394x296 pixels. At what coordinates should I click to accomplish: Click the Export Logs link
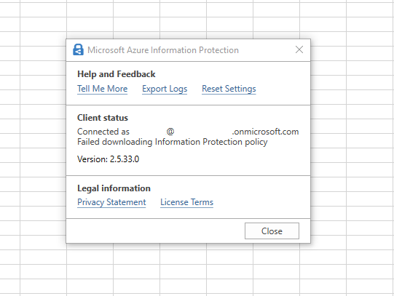click(165, 89)
